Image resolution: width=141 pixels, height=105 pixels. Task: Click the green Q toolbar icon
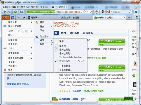tap(16, 12)
